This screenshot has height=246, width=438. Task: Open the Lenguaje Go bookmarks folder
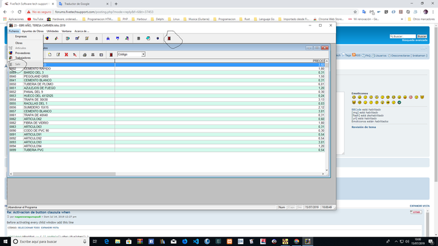[x=265, y=19]
